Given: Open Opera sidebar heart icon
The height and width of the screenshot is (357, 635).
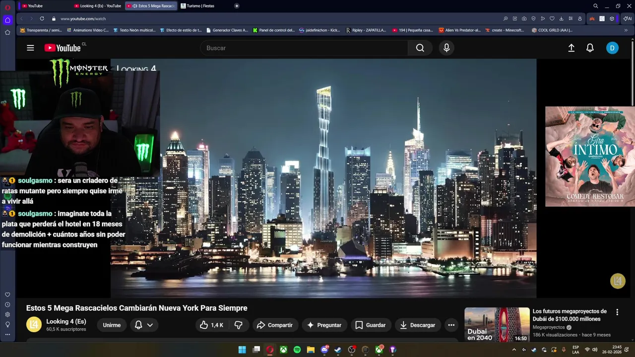Looking at the screenshot, I should 7,295.
